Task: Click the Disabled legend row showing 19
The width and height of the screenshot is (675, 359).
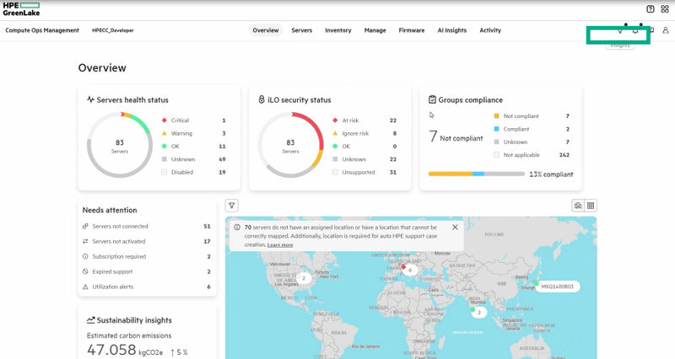Action: pyautogui.click(x=194, y=172)
